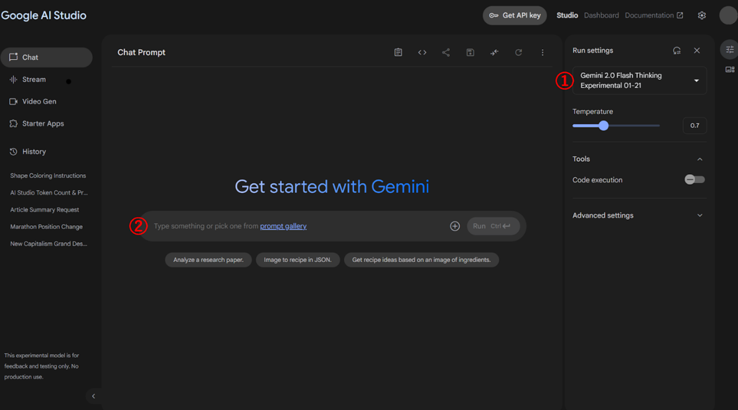Screen dimensions: 738x410
Task: Reset run settings to default icon
Action: (677, 50)
